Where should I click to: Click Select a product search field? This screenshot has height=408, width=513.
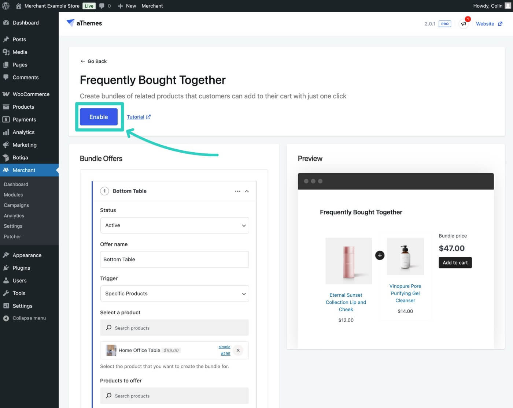pyautogui.click(x=174, y=328)
